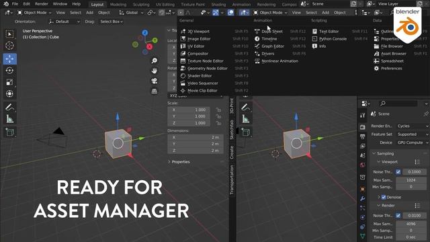
Task: Switch to the Shading workspace tab
Action: point(218,5)
